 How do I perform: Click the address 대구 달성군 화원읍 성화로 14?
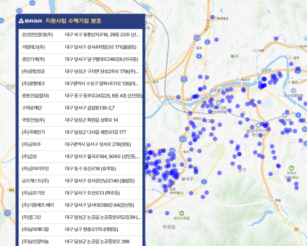tap(91, 120)
